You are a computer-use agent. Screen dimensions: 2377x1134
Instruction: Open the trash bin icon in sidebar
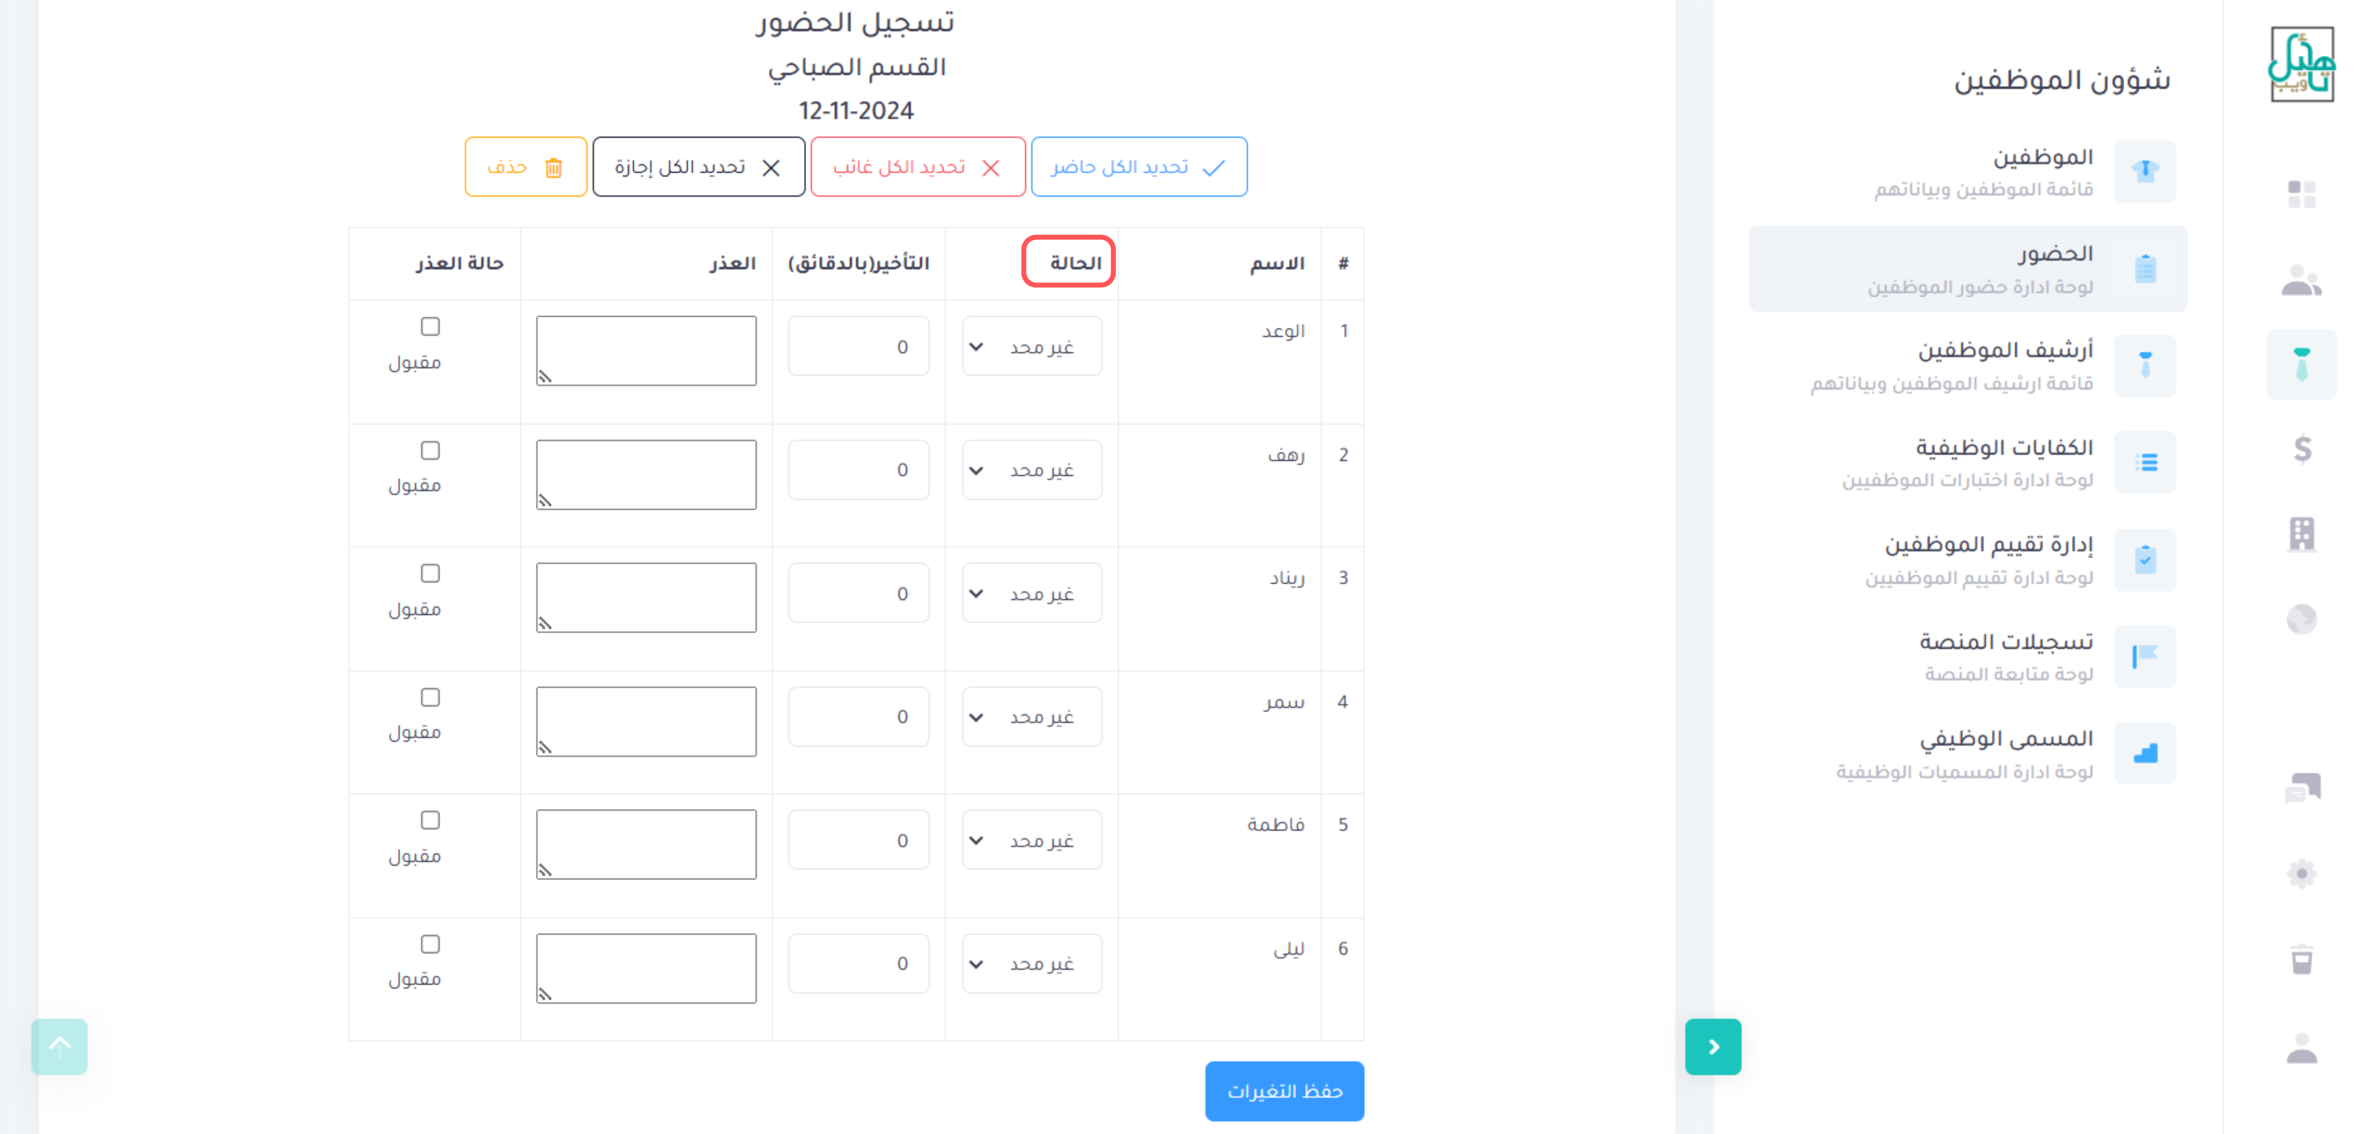2302,959
